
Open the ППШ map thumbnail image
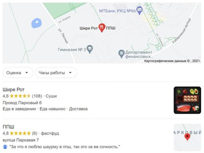coord(187,137)
